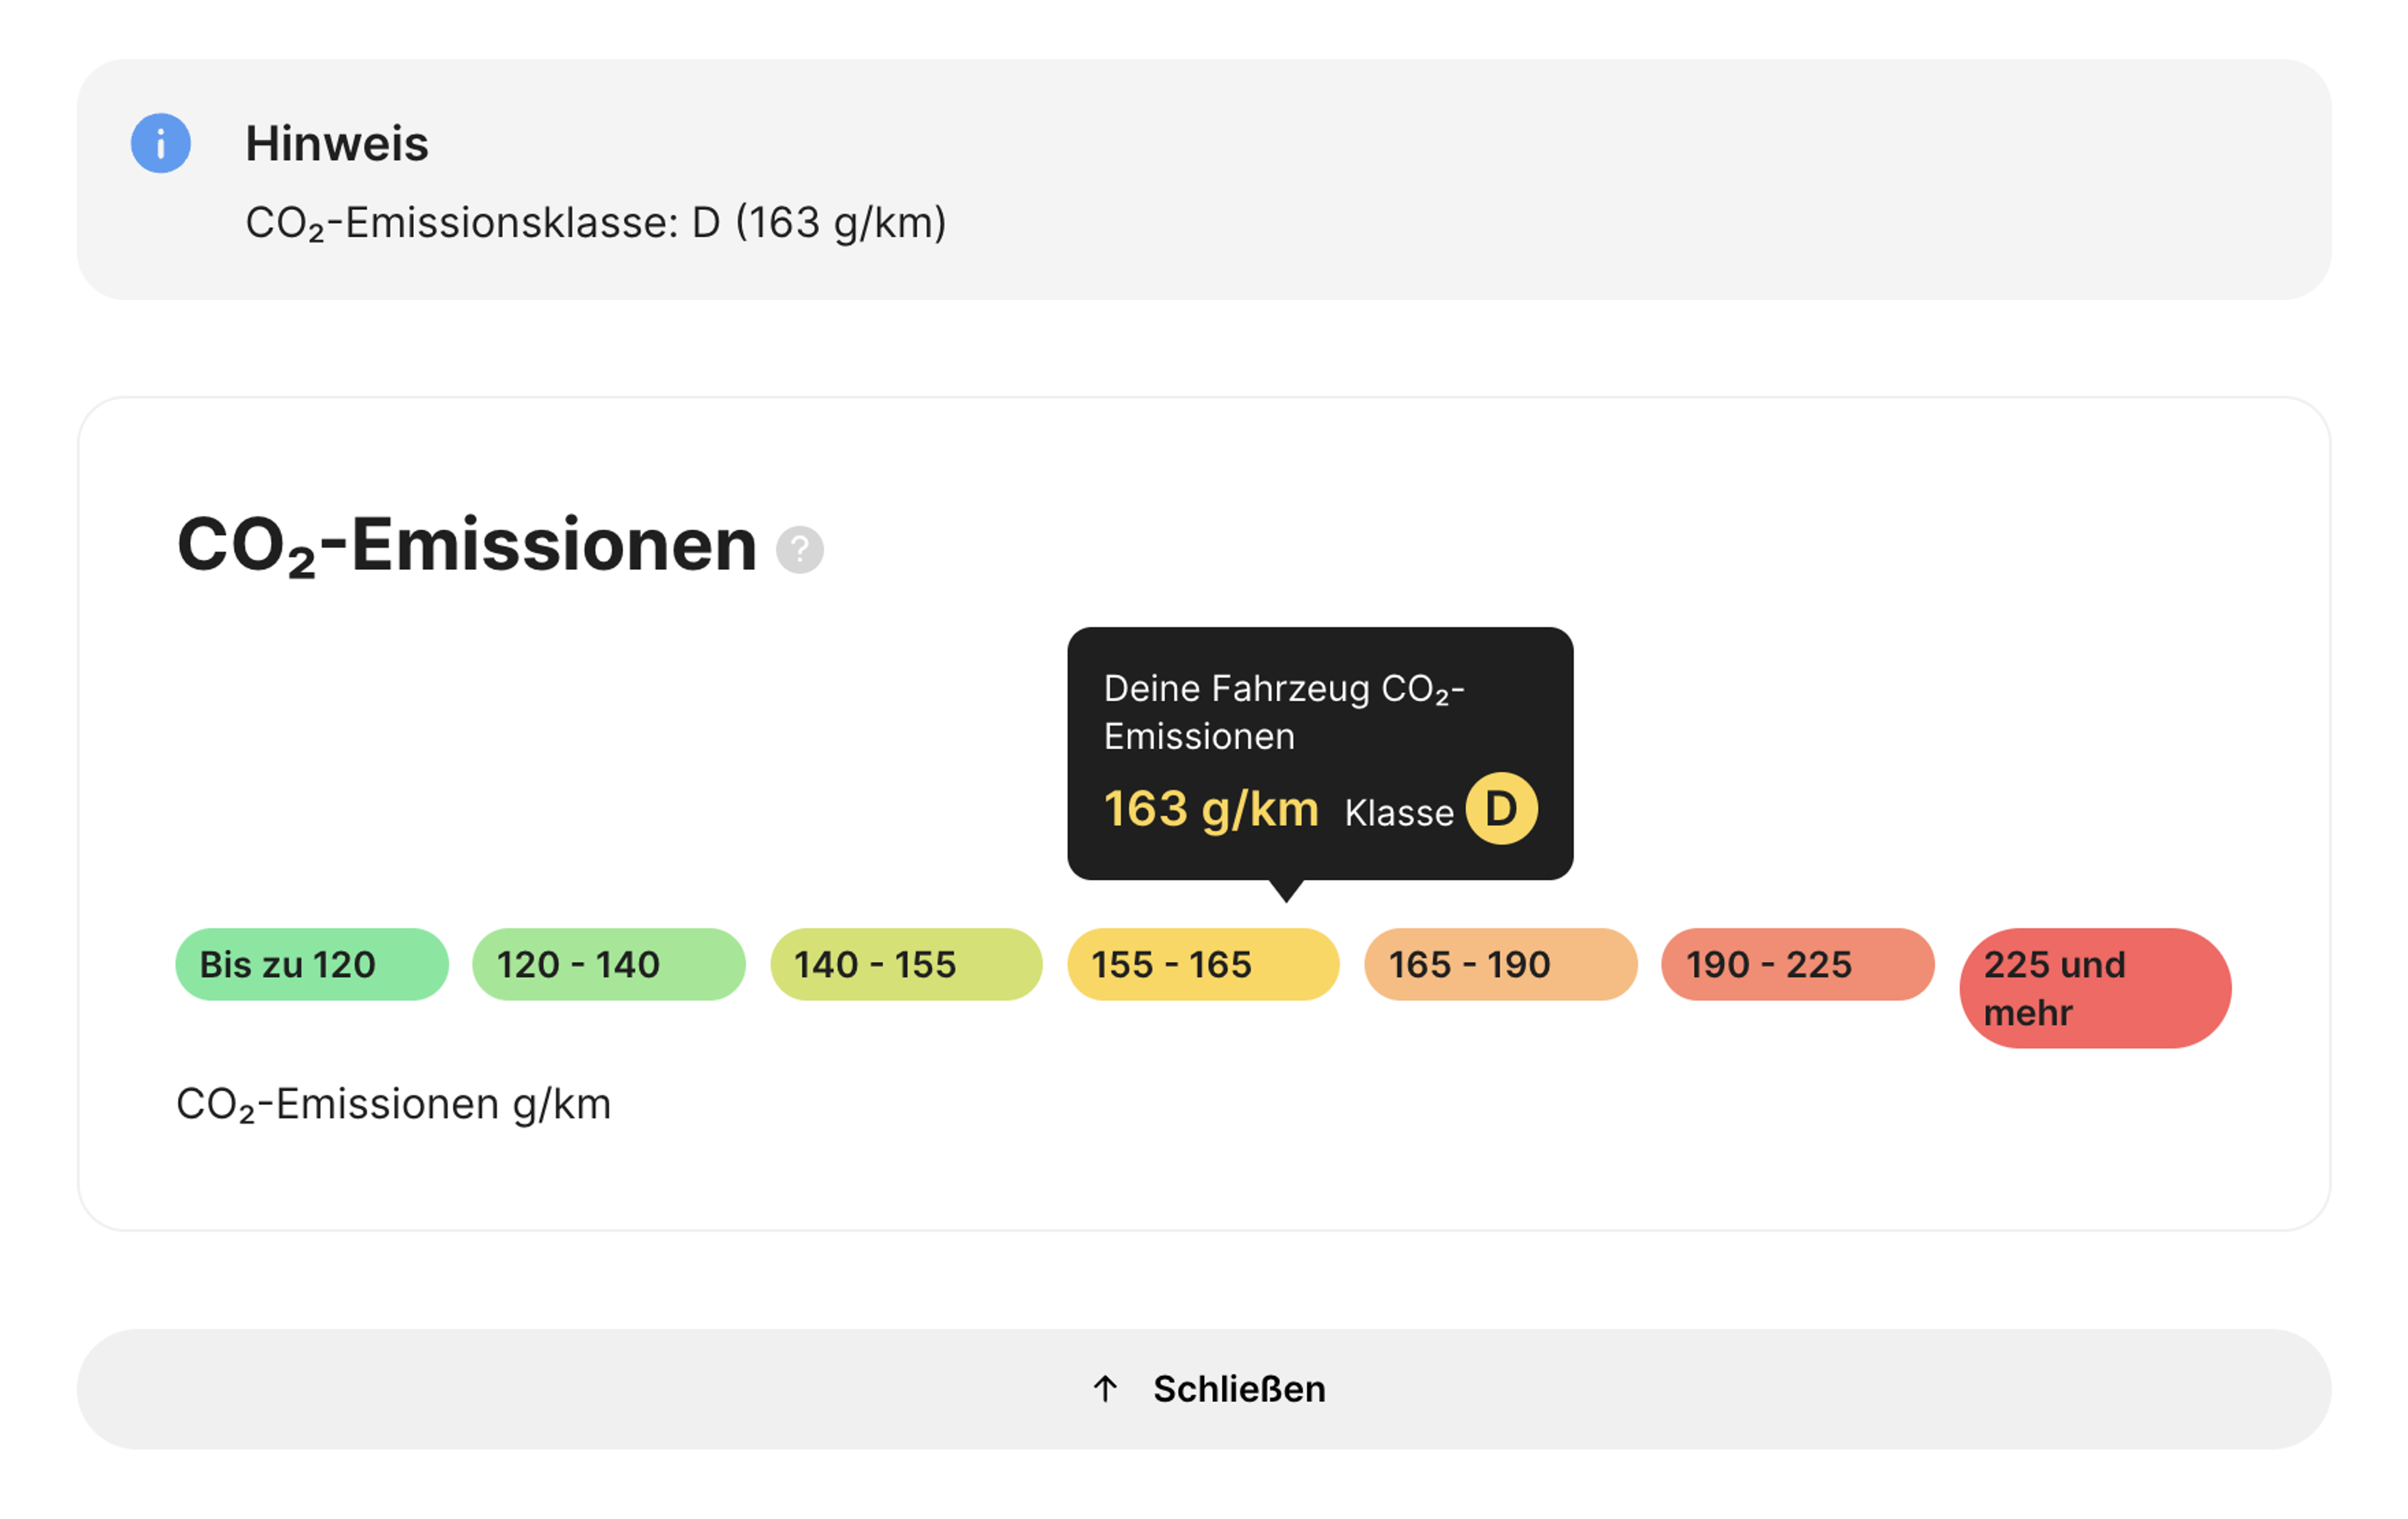Screen dimensions: 2408x1519
Task: Open the help question mark next to CO₂-Emissionen
Action: pos(800,549)
